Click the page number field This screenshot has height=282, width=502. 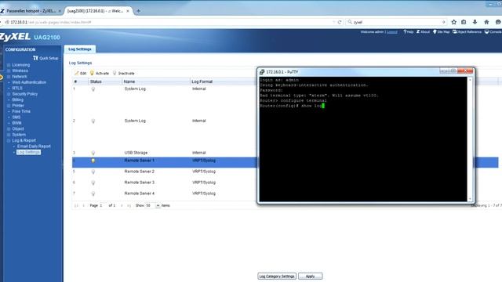click(103, 205)
